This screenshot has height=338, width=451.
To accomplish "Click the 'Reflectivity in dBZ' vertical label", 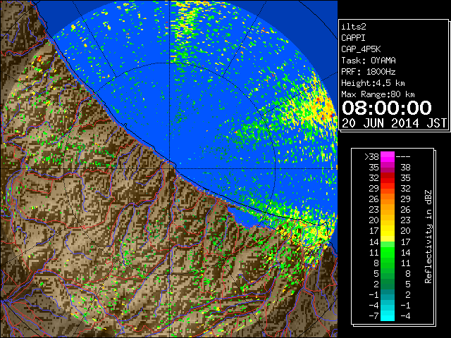I will point(428,237).
